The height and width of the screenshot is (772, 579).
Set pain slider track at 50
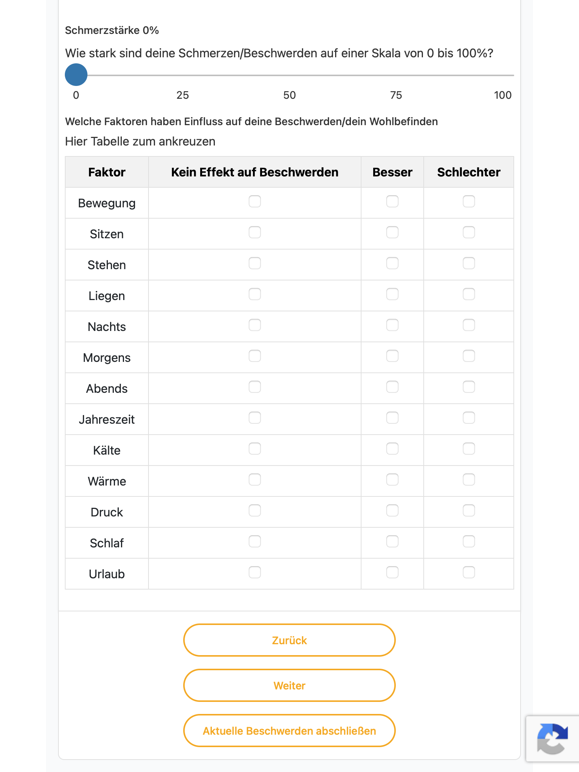pos(289,75)
